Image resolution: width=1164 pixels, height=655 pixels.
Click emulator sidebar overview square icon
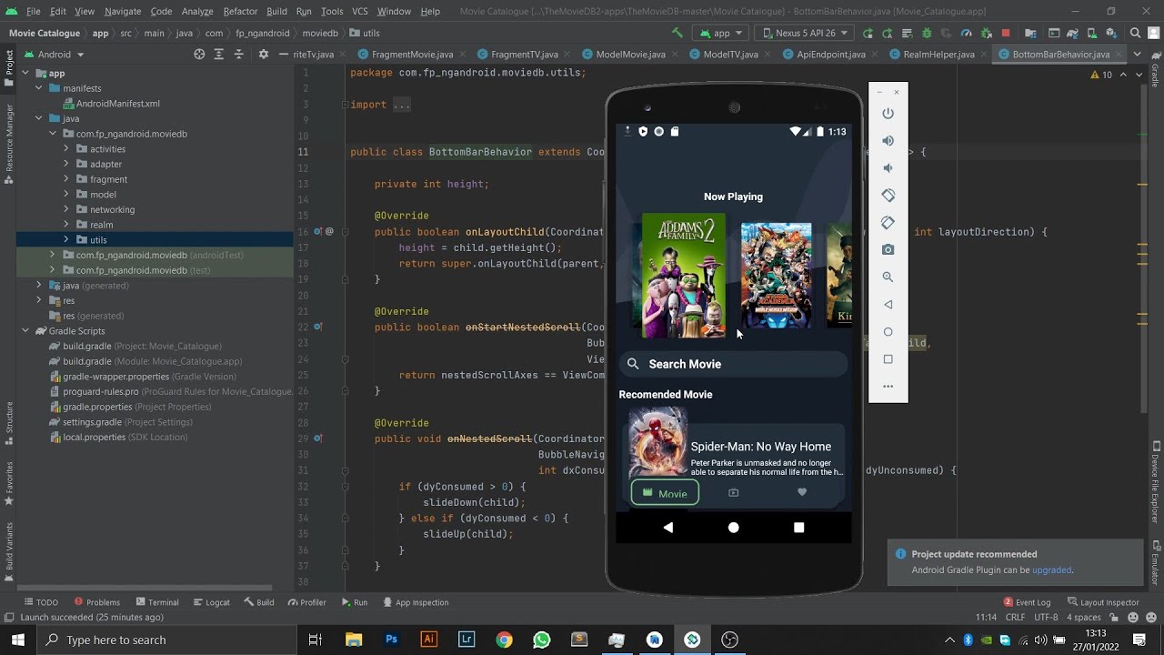[888, 358]
